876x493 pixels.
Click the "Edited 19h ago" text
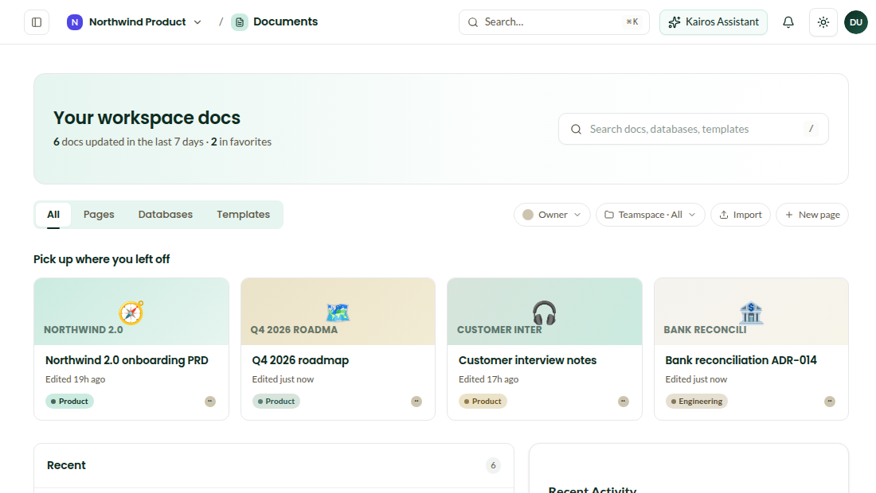click(x=76, y=379)
